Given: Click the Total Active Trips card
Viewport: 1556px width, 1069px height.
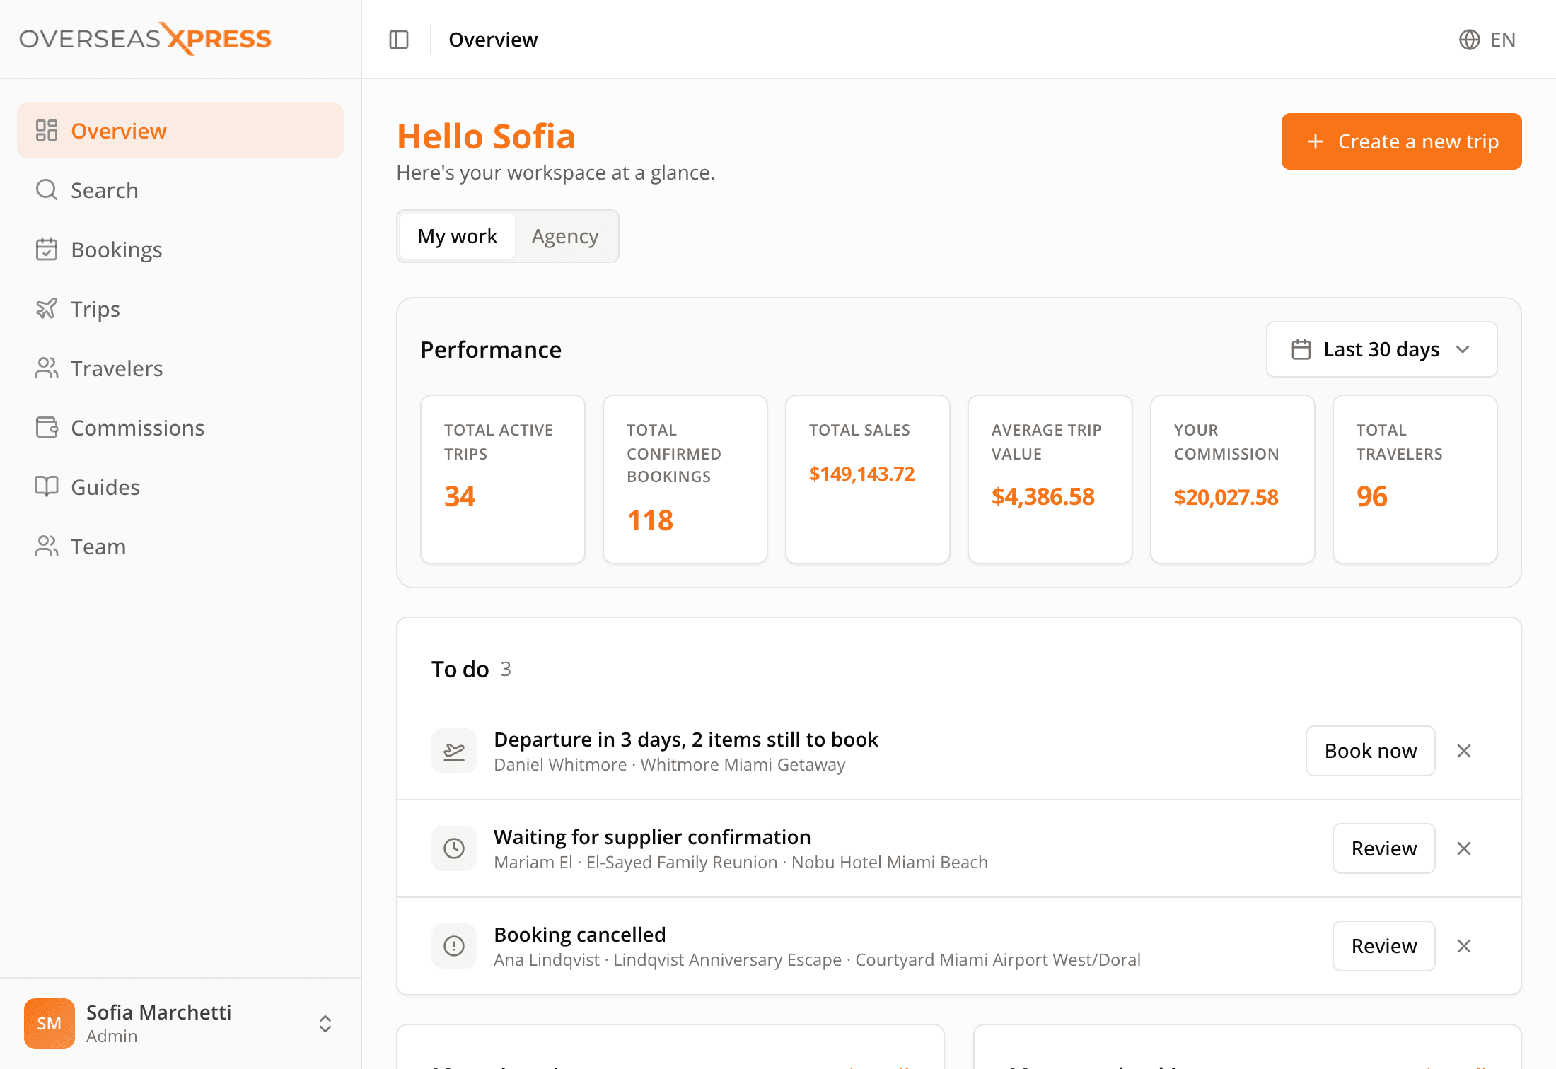Looking at the screenshot, I should pos(503,479).
